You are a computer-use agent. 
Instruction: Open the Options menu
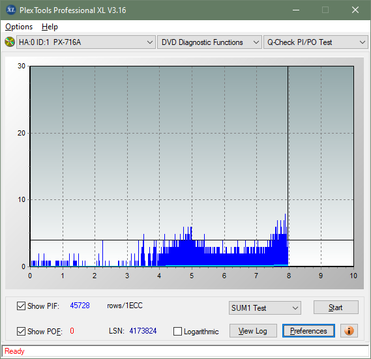click(x=19, y=27)
